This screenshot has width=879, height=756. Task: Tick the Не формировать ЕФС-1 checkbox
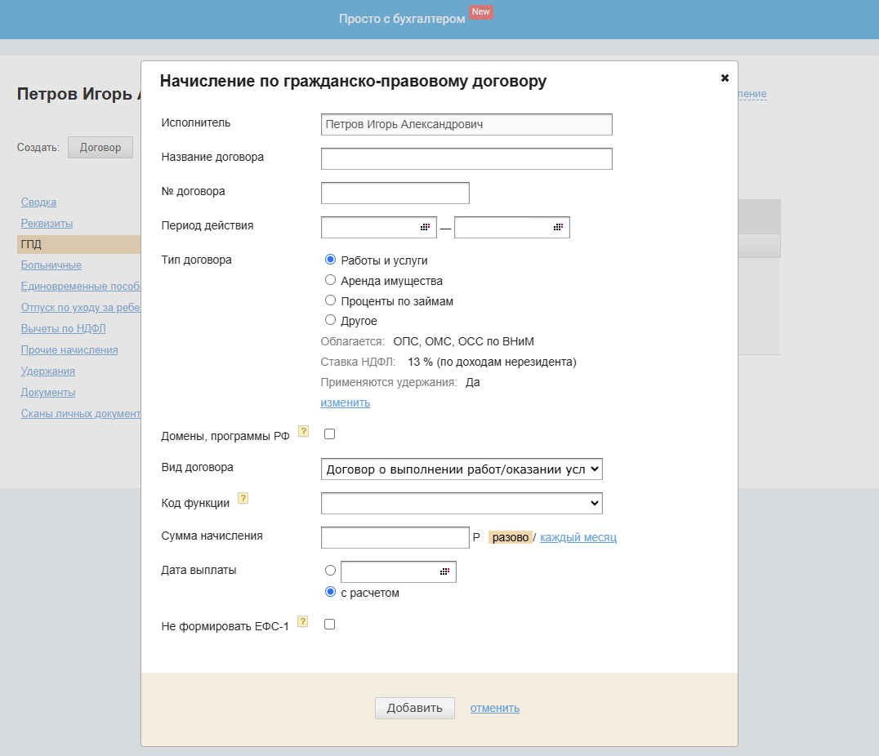(330, 625)
